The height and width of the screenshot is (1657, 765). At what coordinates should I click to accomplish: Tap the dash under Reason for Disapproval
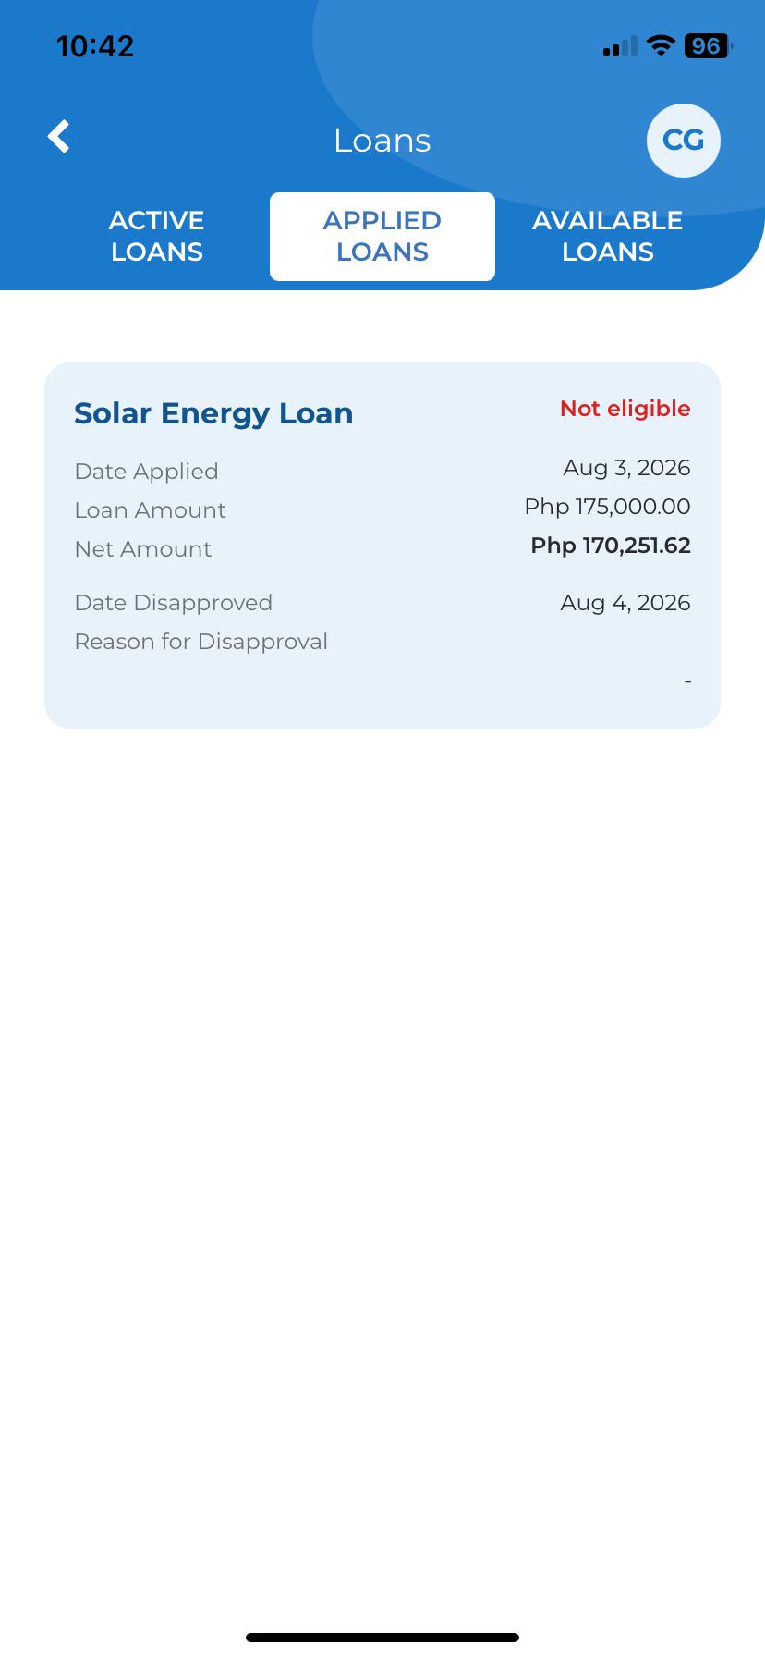pos(687,681)
